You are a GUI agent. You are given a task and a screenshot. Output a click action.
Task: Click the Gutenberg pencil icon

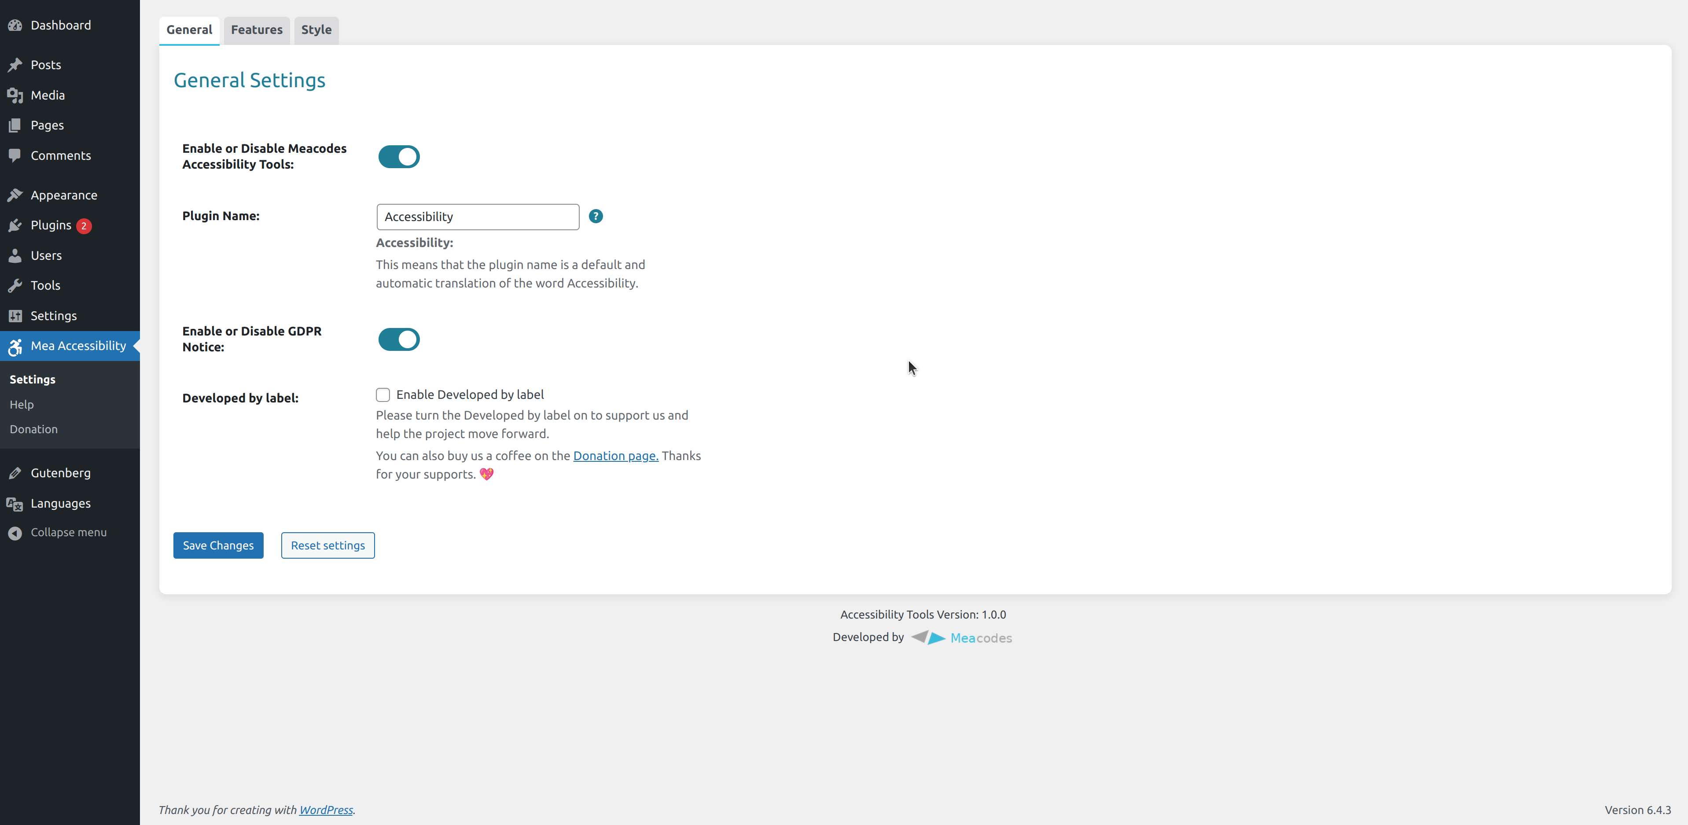(x=15, y=473)
